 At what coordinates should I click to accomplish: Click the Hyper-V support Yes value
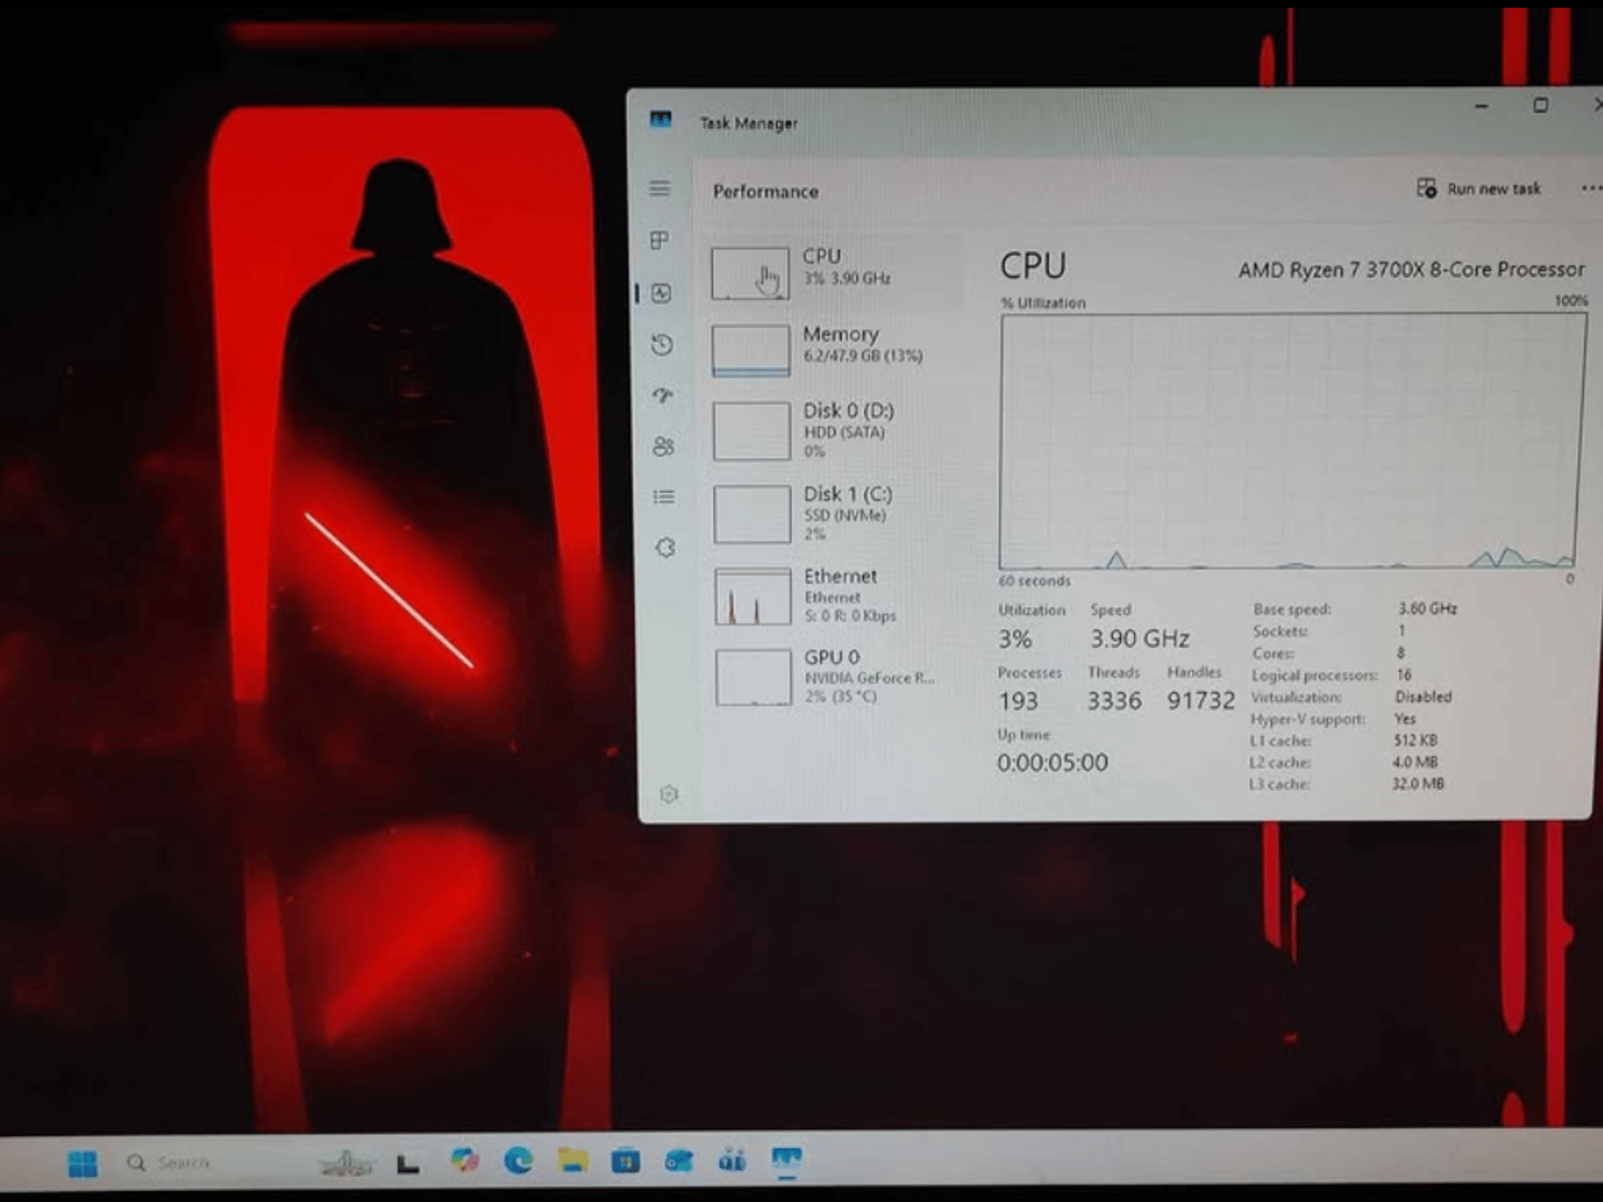(x=1405, y=718)
